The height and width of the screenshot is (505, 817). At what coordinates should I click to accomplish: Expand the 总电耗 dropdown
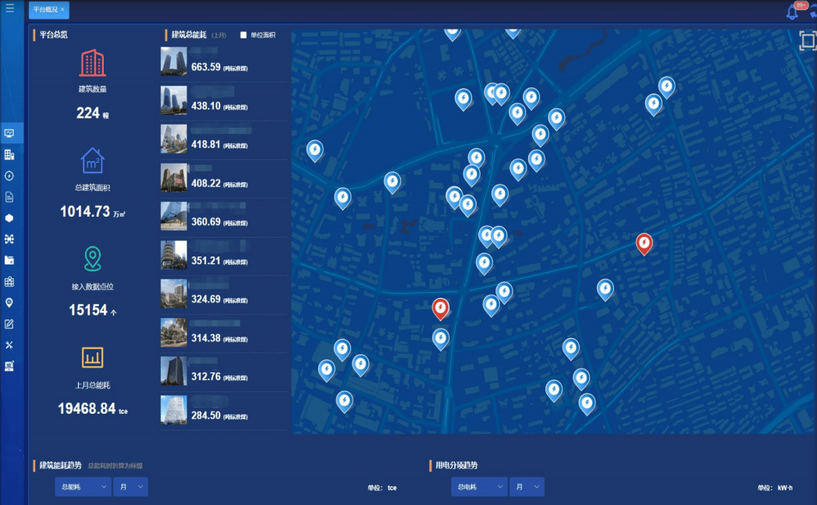(479, 487)
